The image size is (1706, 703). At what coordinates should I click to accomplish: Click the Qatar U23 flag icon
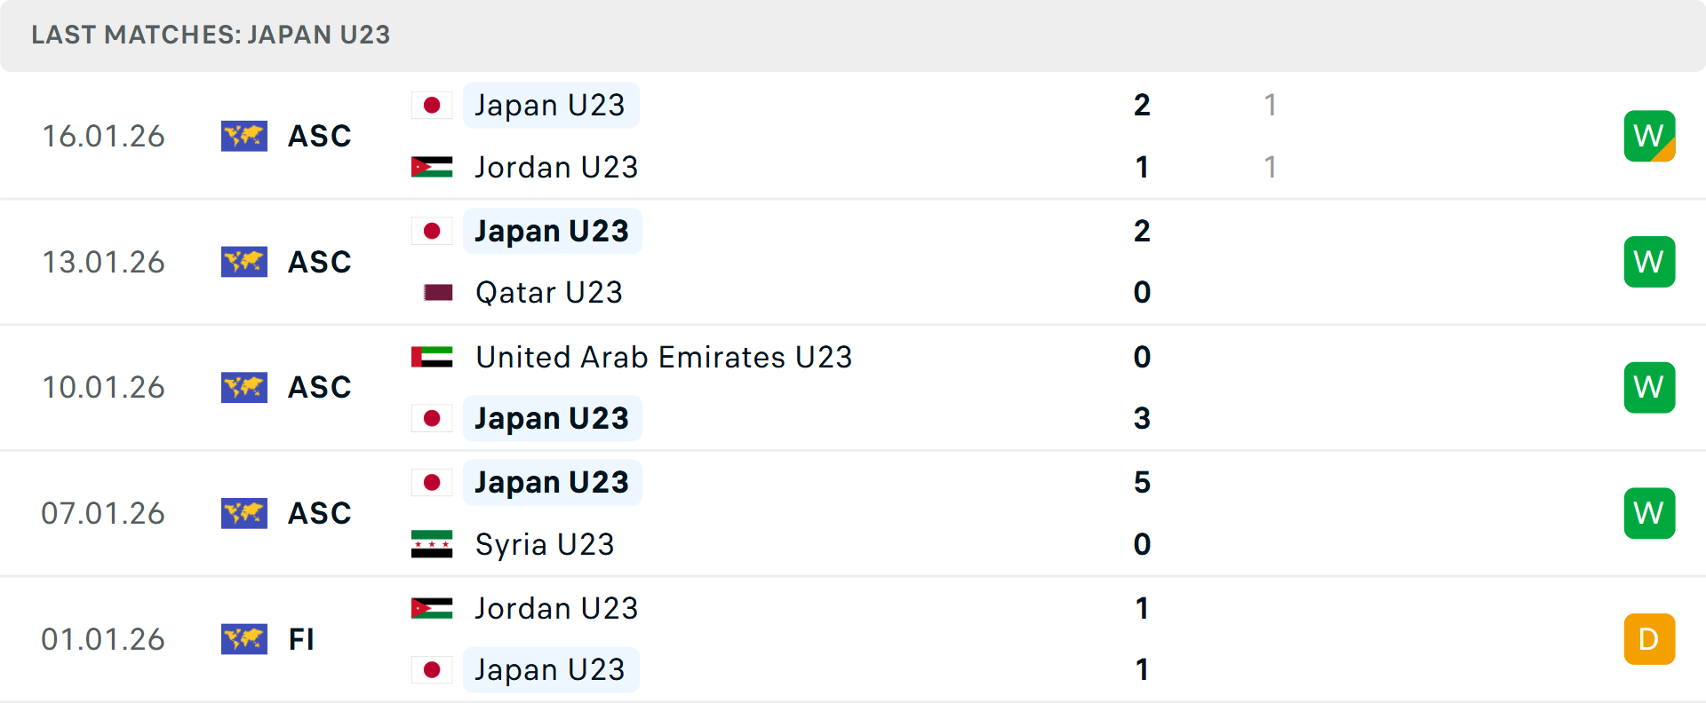tap(438, 292)
